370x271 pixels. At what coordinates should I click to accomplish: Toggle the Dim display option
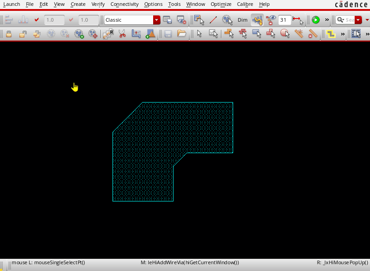click(x=243, y=20)
